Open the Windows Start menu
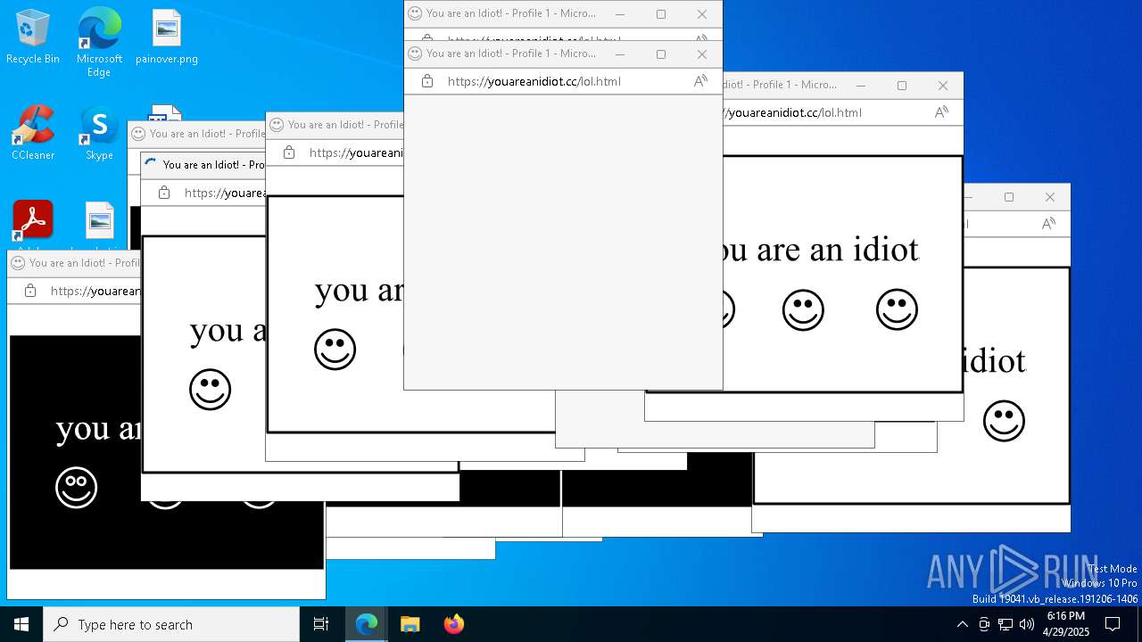 coord(21,624)
